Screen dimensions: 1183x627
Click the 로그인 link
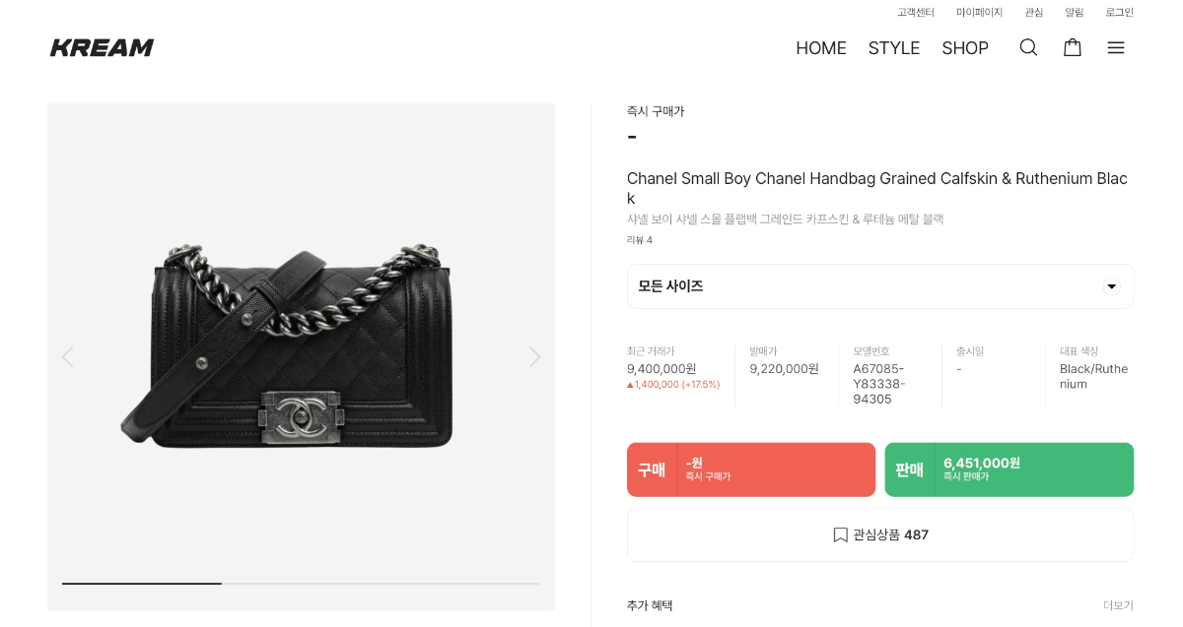click(1119, 13)
